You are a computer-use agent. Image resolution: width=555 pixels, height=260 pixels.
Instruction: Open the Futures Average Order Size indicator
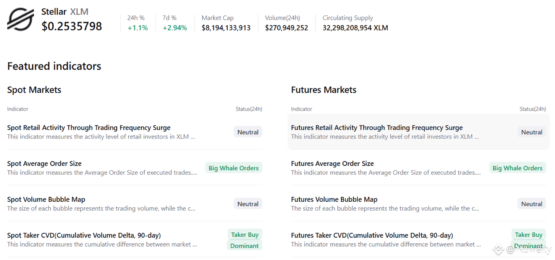coord(332,164)
